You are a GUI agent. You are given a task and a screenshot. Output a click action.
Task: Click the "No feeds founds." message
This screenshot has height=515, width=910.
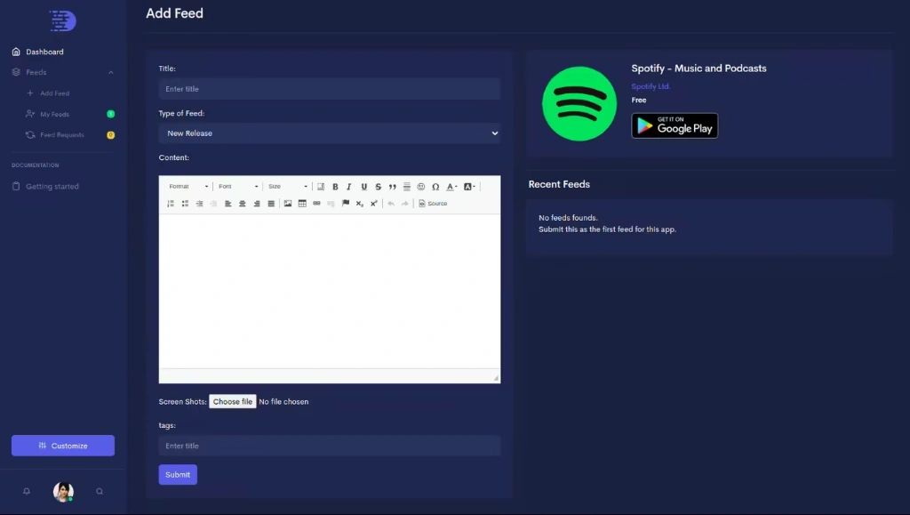pyautogui.click(x=568, y=218)
